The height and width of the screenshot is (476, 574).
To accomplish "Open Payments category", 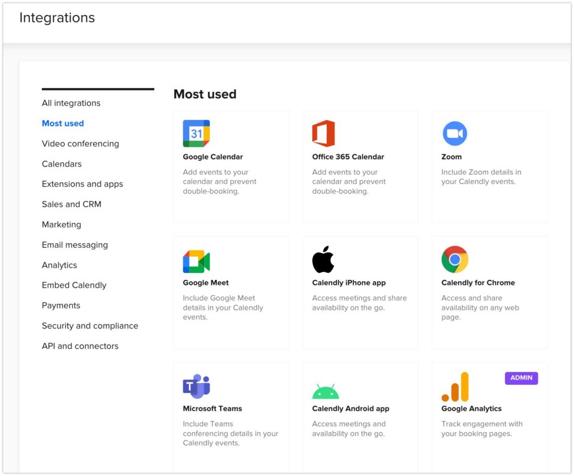I will pos(61,306).
